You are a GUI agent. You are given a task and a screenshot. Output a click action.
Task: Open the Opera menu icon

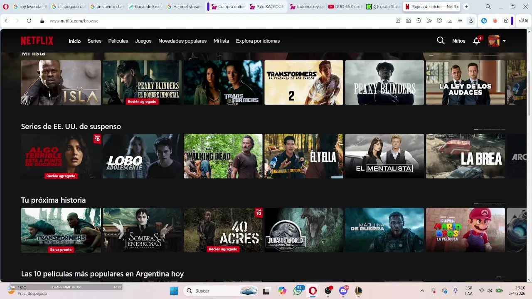pos(5,7)
